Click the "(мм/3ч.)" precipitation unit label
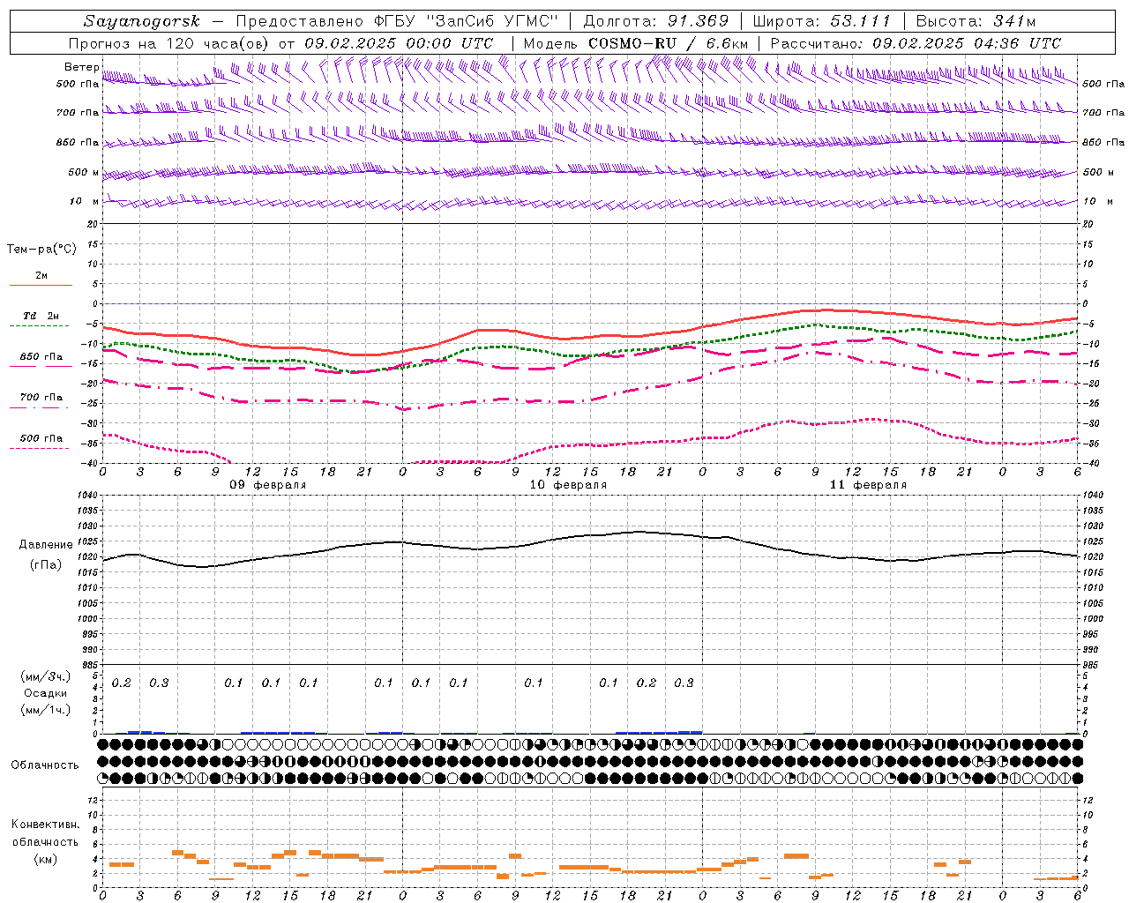The width and height of the screenshot is (1129, 903). 46,676
